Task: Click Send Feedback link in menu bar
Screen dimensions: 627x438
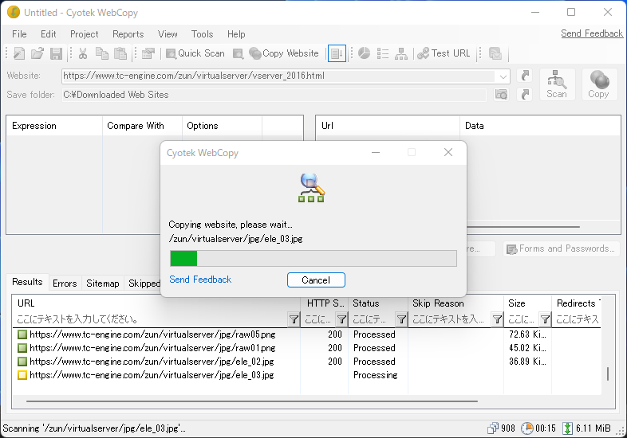Action: 592,33
